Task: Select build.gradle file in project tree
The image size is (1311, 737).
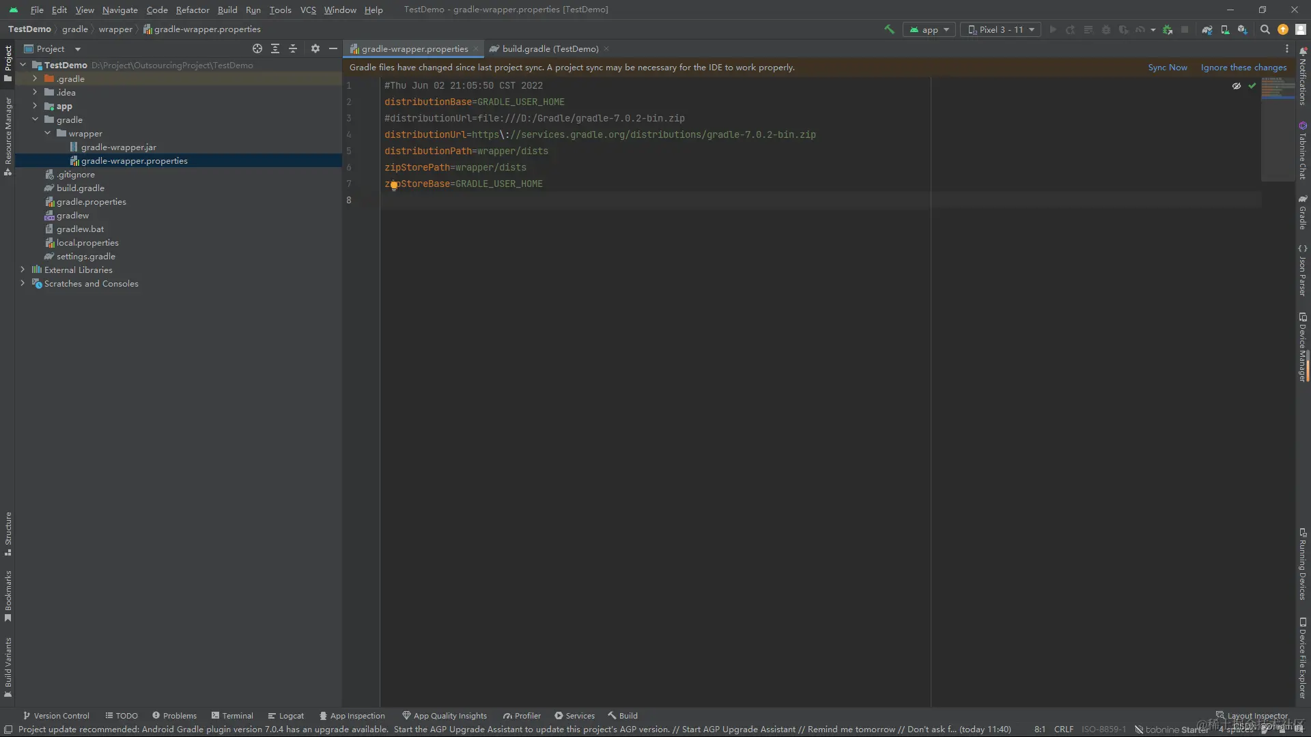Action: pyautogui.click(x=80, y=188)
